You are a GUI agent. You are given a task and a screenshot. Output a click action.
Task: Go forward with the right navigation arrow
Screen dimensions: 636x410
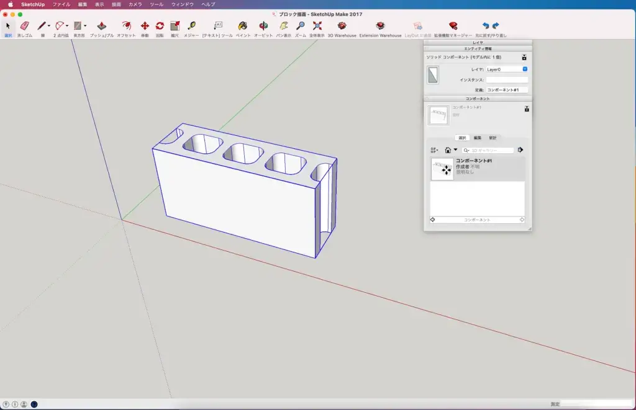[x=522, y=220]
